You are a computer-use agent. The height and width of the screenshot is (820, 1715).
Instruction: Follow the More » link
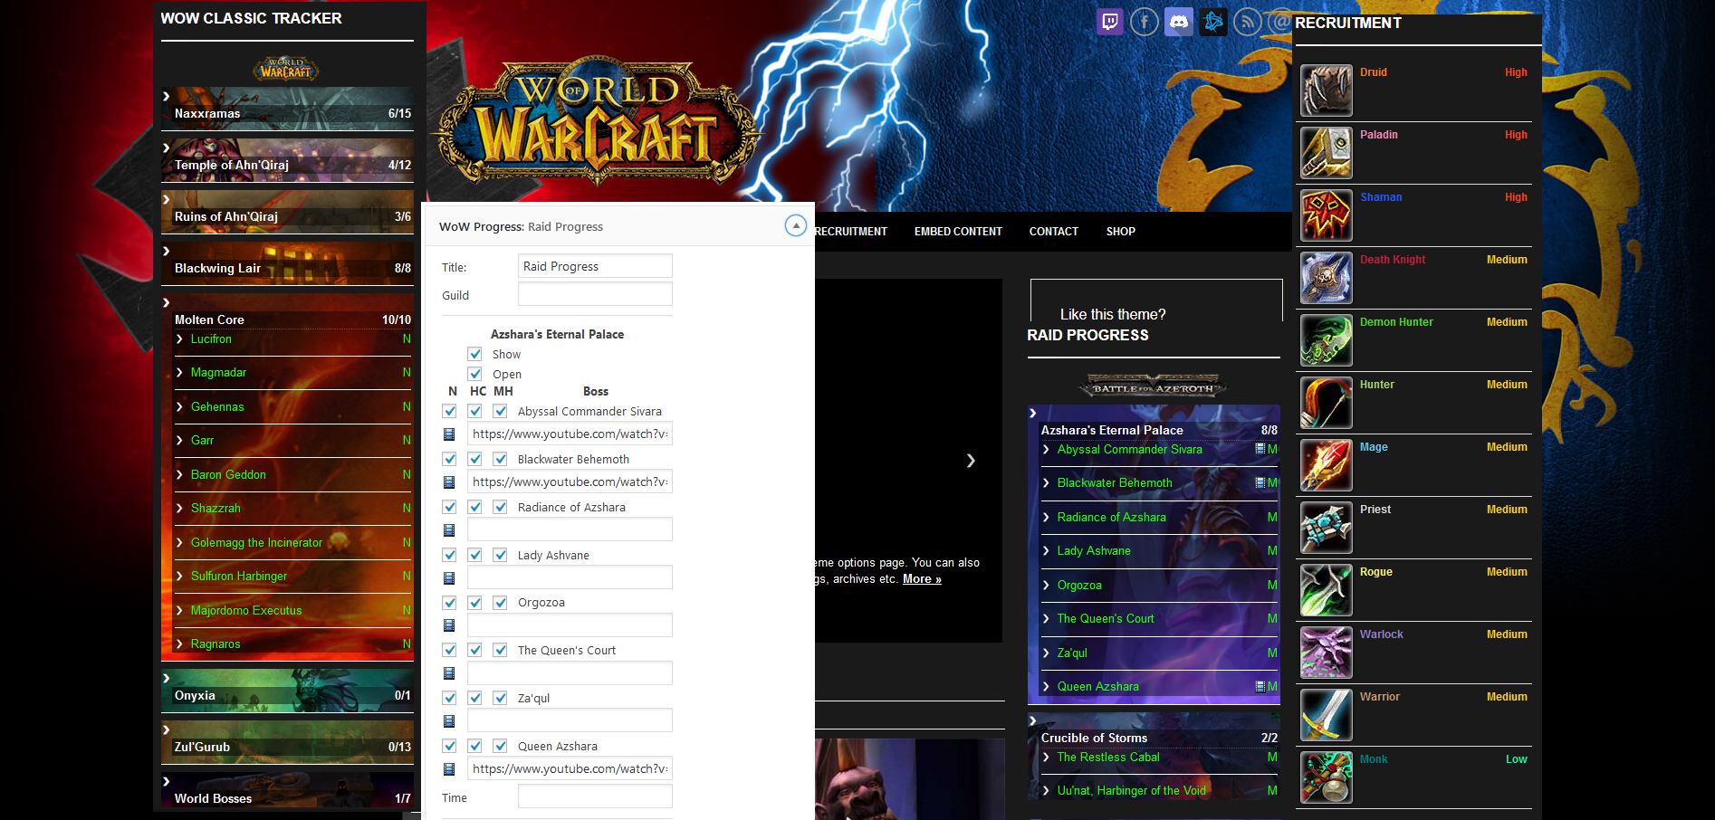(x=922, y=579)
